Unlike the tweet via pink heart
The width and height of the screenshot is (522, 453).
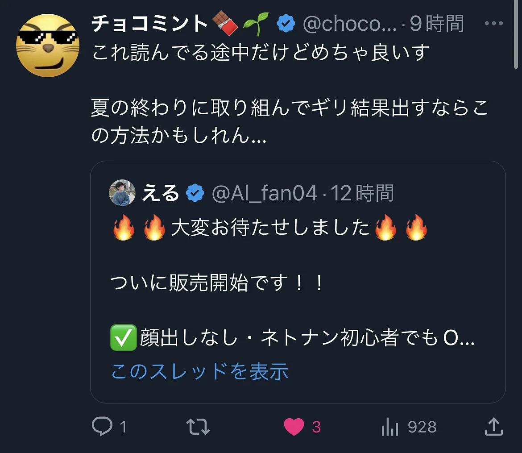pyautogui.click(x=294, y=427)
